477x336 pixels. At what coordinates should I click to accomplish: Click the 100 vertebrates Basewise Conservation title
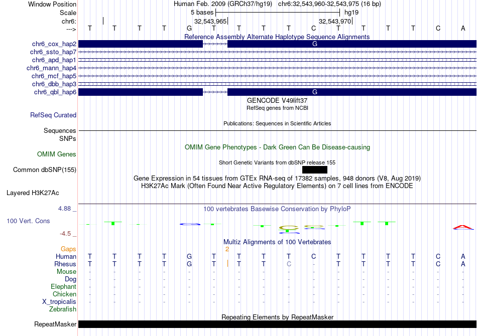pyautogui.click(x=277, y=209)
